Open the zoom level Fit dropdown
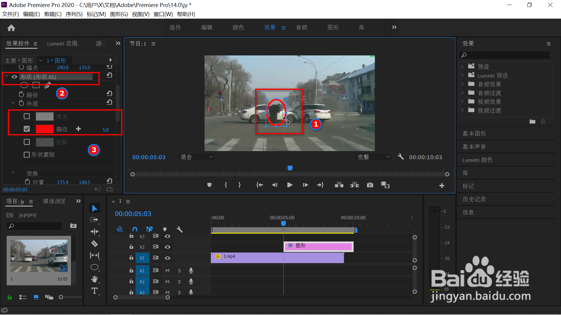Image resolution: width=561 pixels, height=315 pixels. click(x=196, y=157)
